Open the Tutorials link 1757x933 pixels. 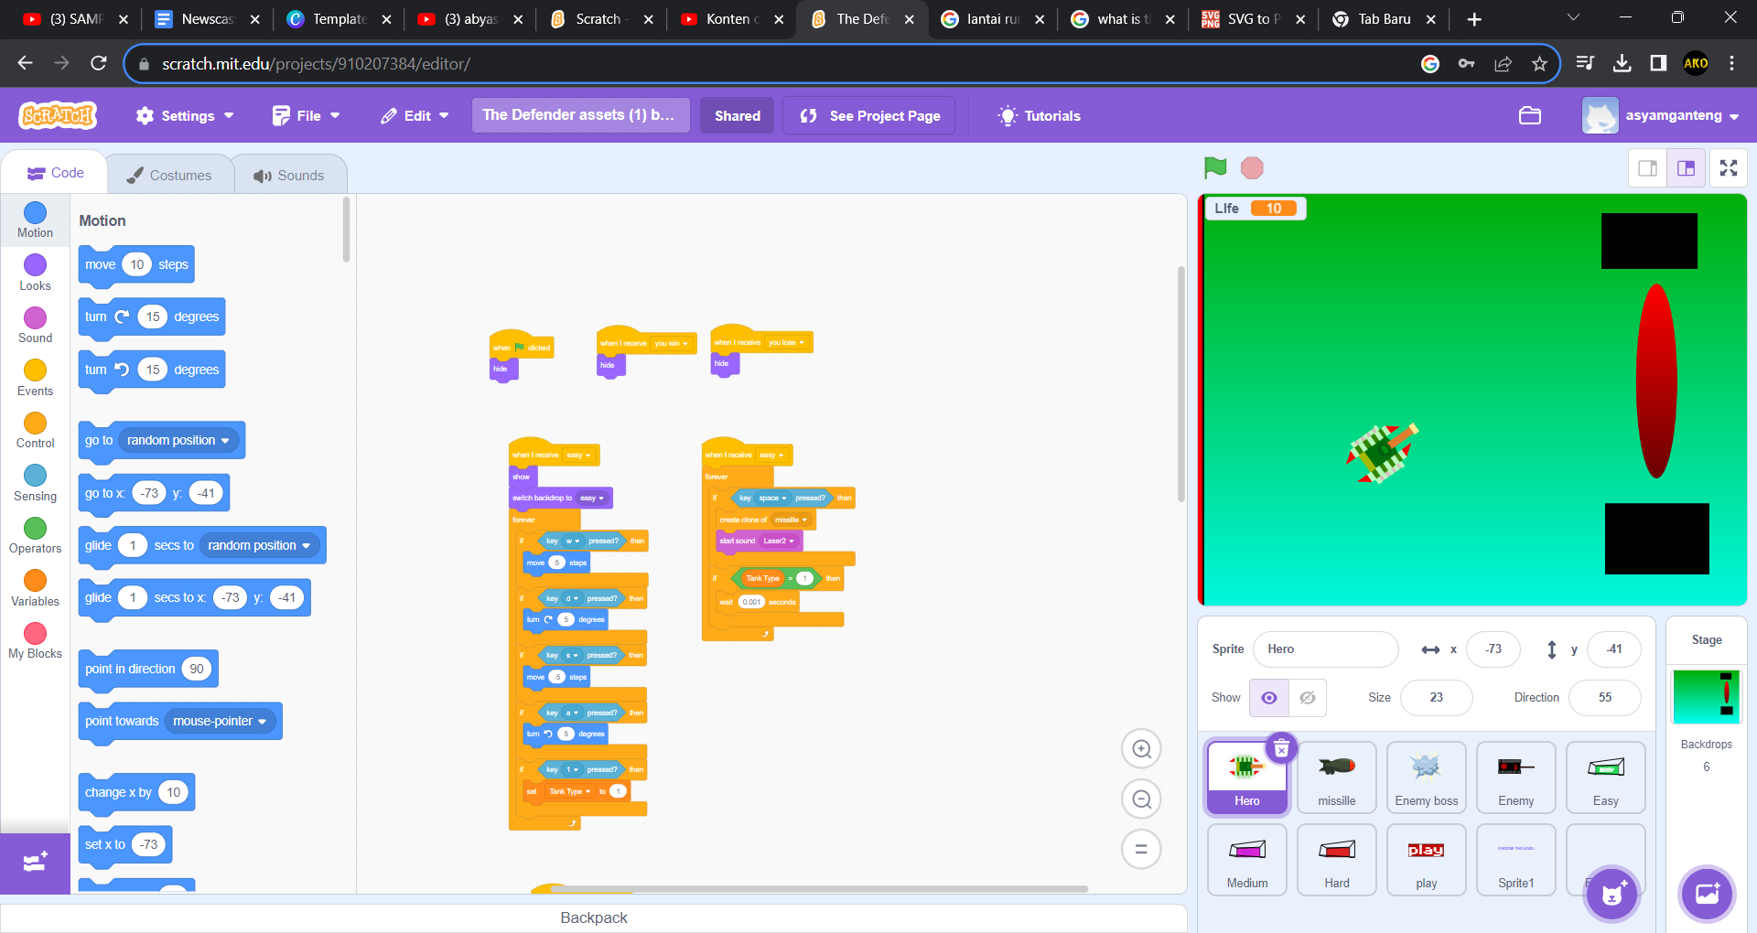pos(1039,116)
